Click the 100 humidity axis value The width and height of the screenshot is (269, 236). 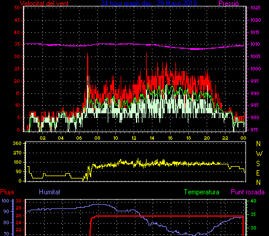(5, 201)
